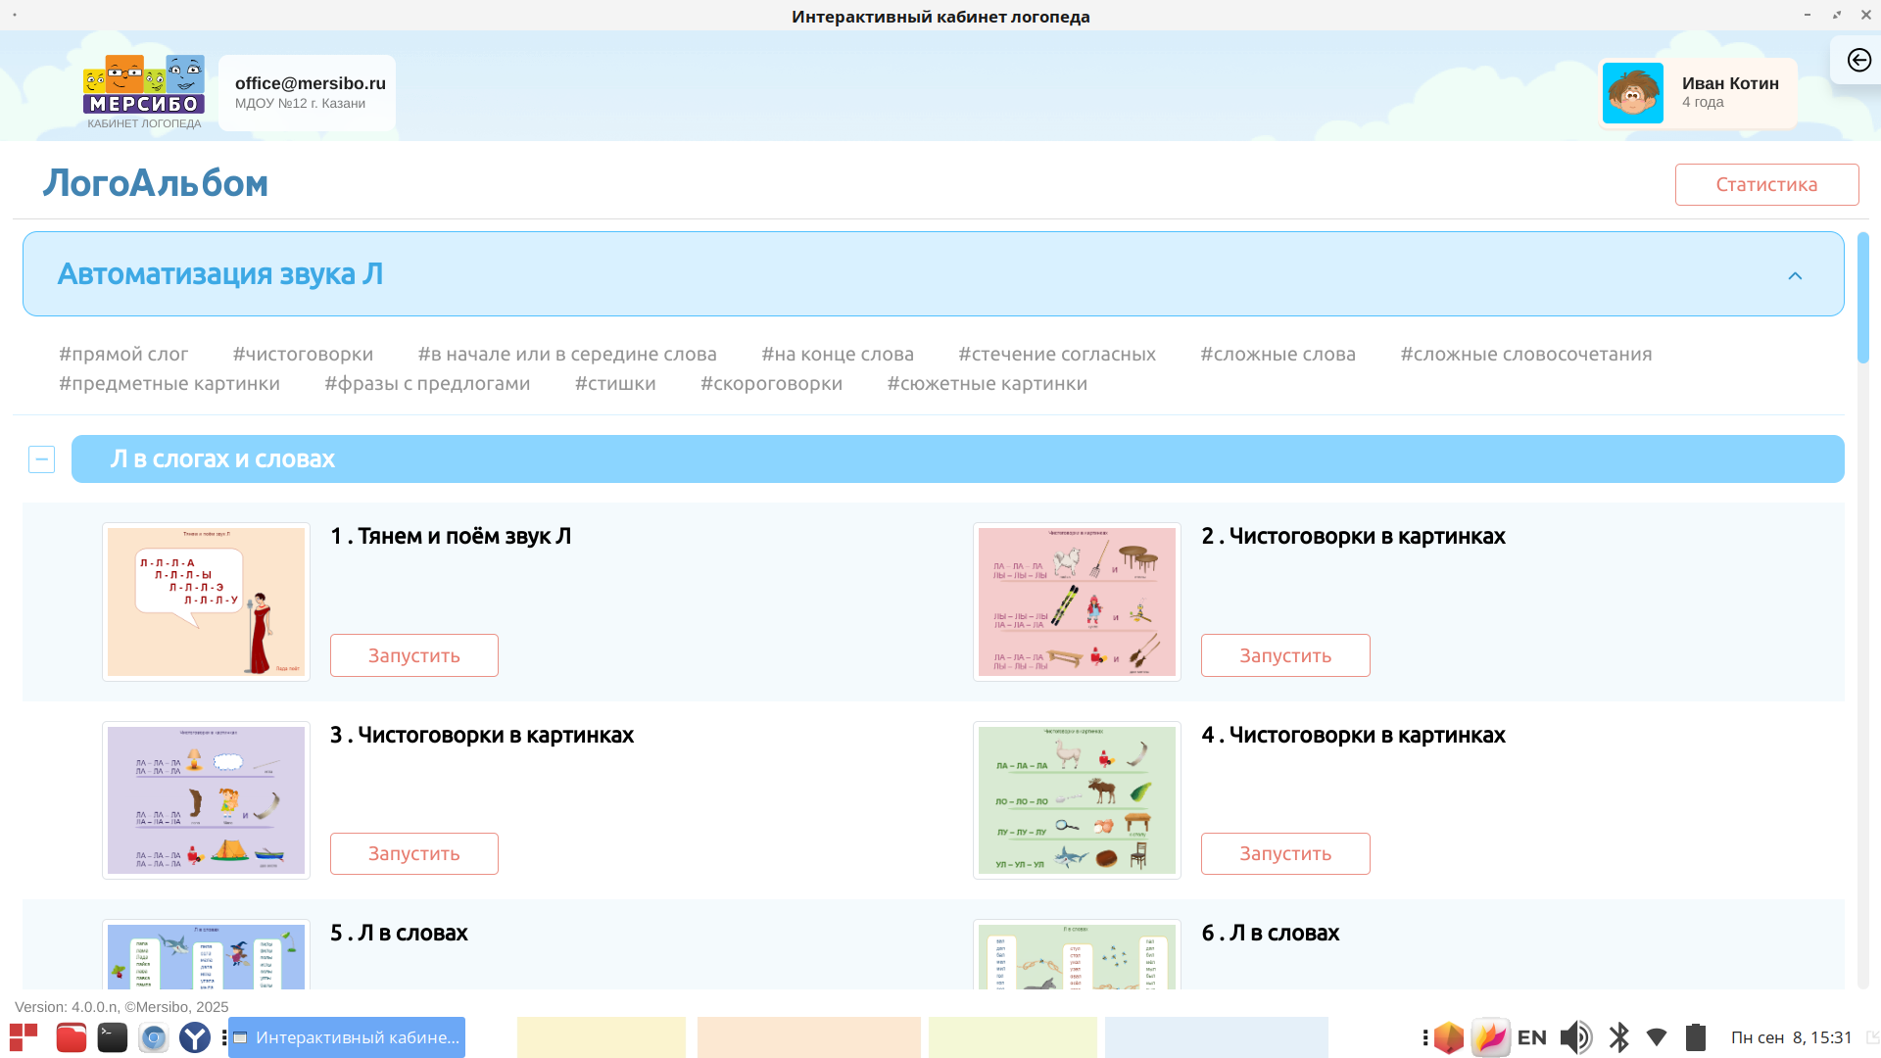Collapse 'Автоматизация звука Л' chevron
The image size is (1881, 1058).
1795,275
